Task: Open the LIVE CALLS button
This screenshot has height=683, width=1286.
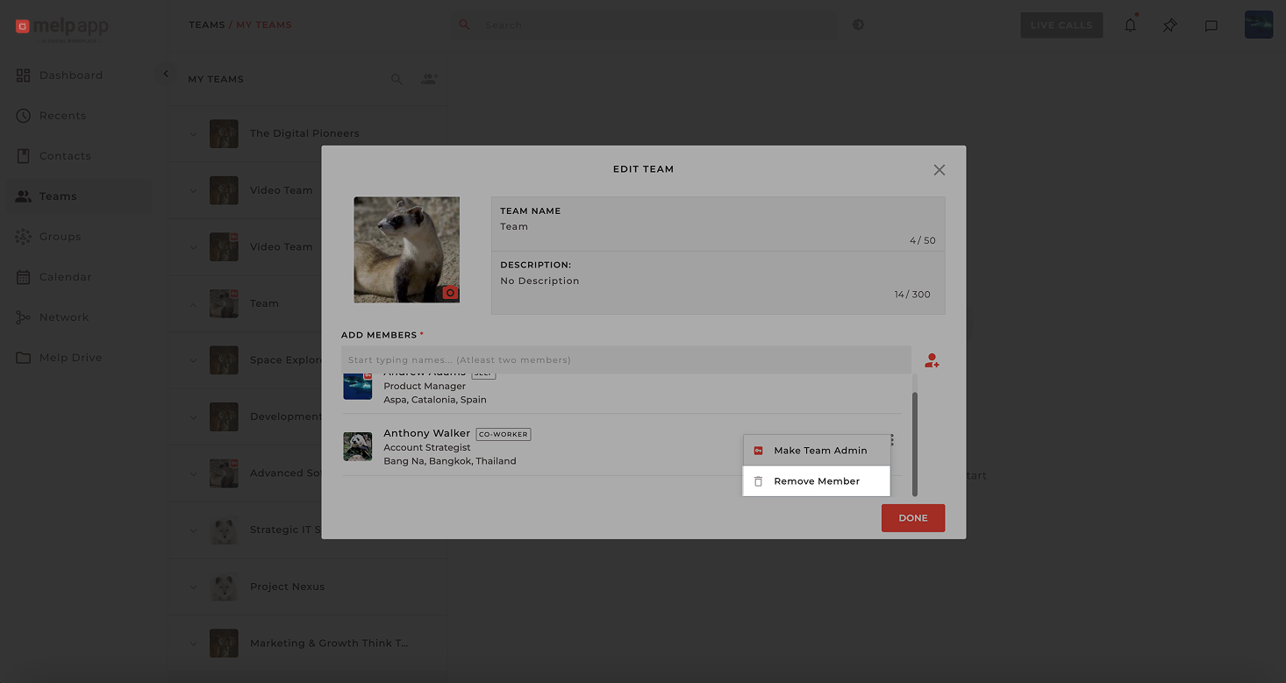Action: click(x=1061, y=25)
